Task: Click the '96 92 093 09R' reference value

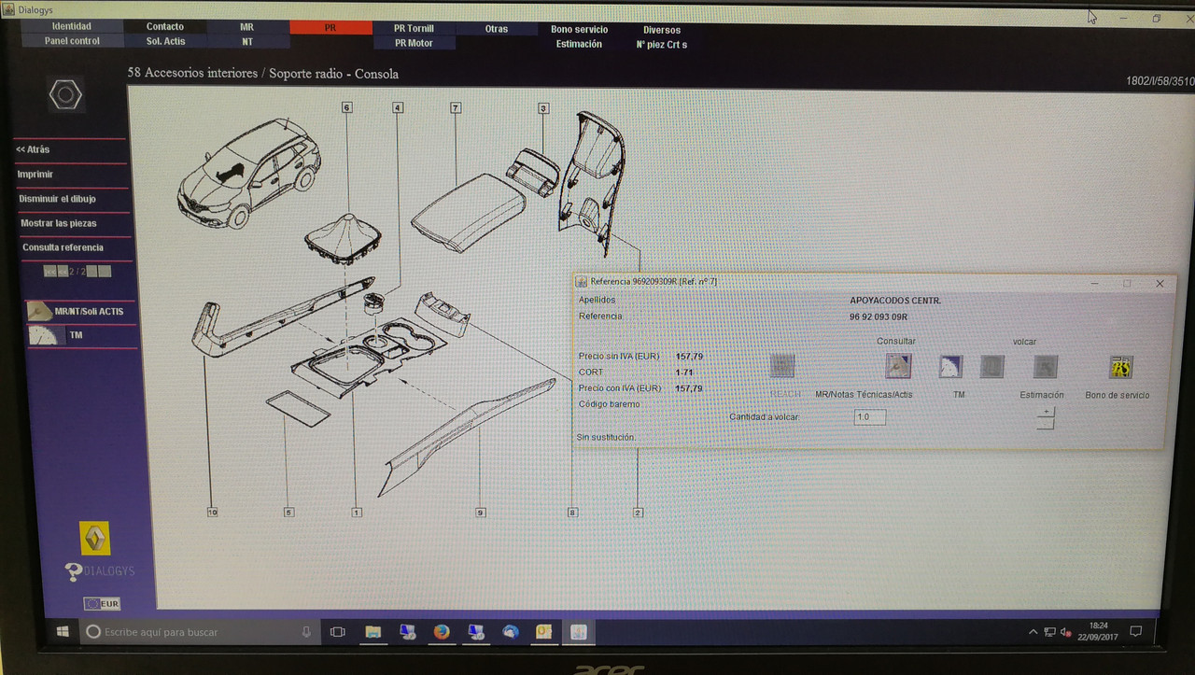Action: point(878,316)
